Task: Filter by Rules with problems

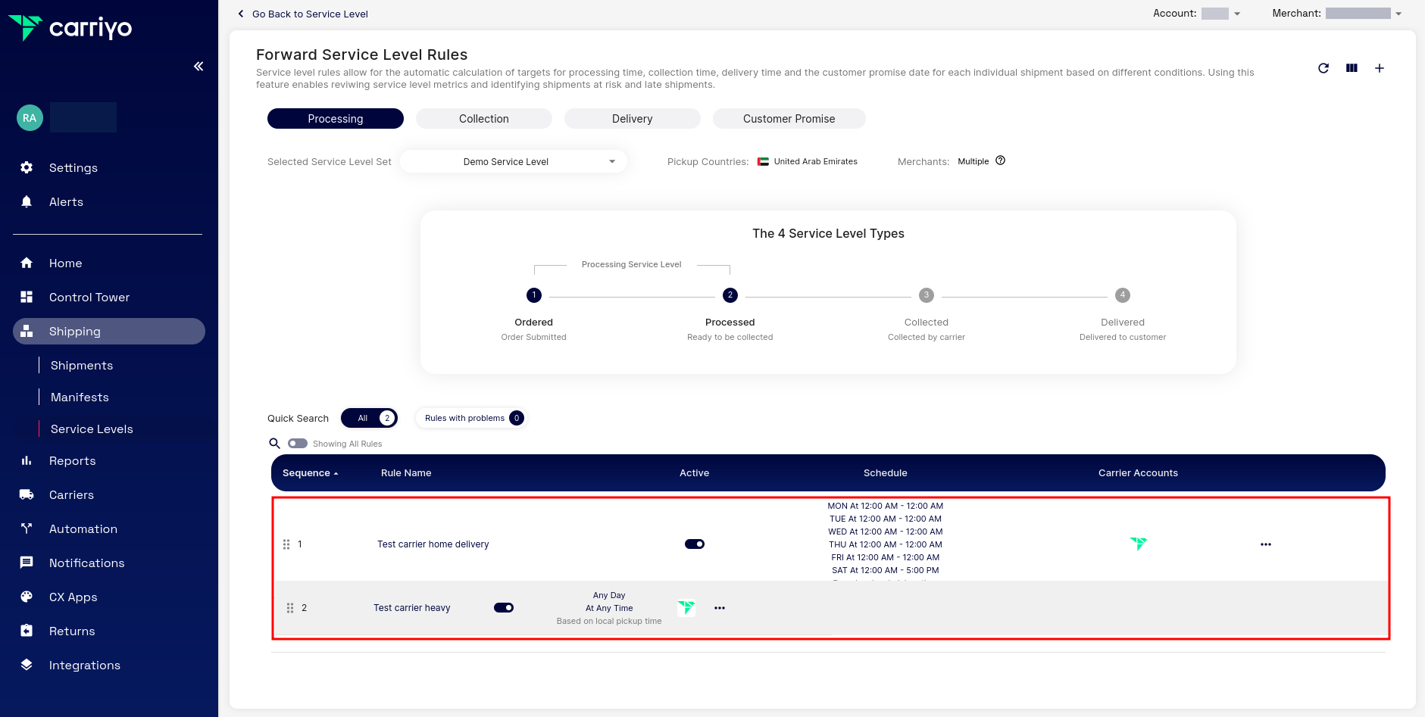Action: tap(470, 418)
